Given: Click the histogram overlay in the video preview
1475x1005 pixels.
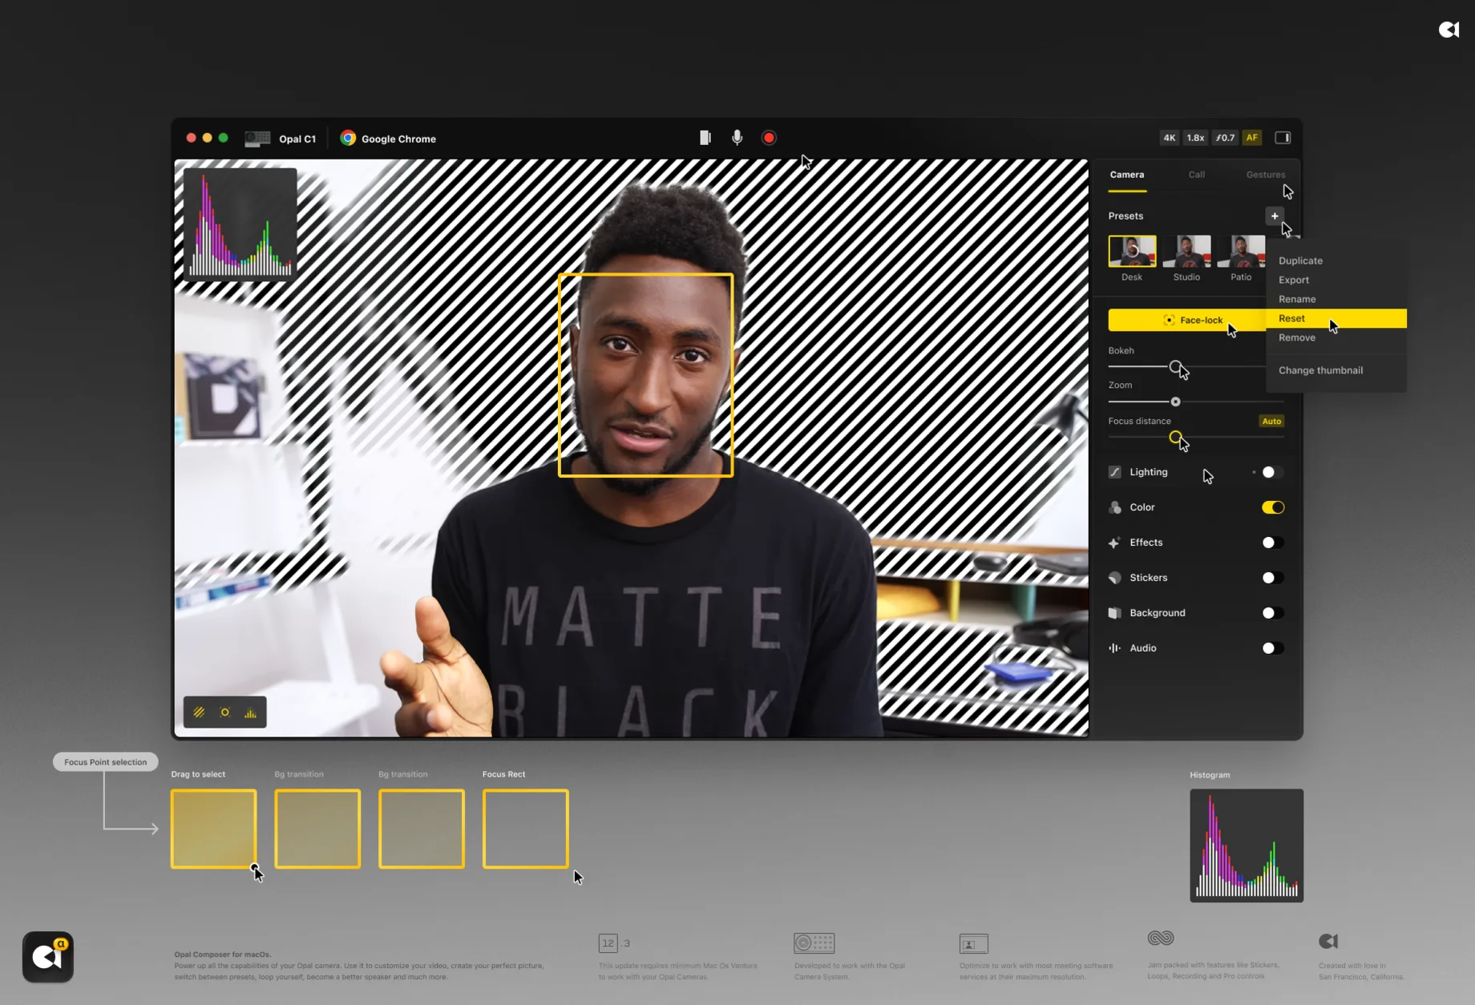Looking at the screenshot, I should [x=240, y=224].
